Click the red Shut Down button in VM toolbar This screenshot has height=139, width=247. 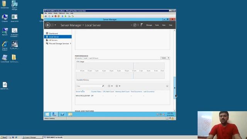click(56, 16)
